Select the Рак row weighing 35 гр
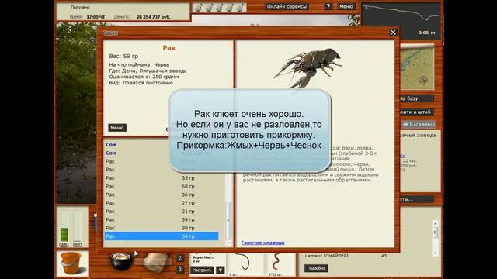The height and width of the screenshot is (279, 497). (x=162, y=177)
